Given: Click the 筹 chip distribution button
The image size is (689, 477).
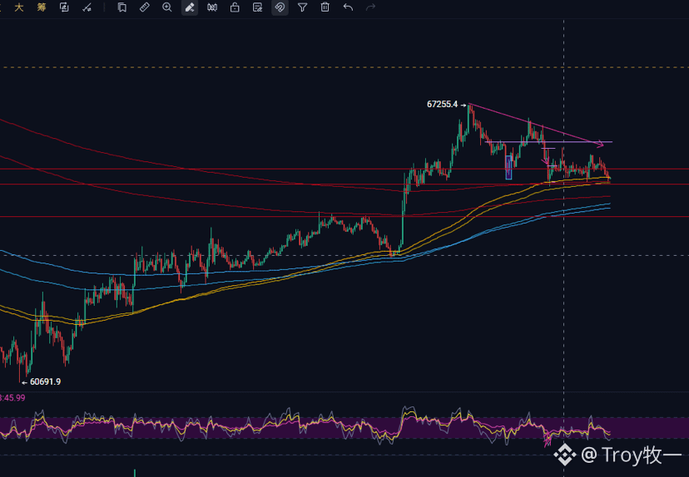Looking at the screenshot, I should point(42,7).
